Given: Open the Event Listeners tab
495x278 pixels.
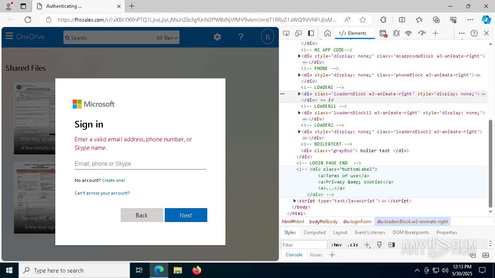Looking at the screenshot, I should (x=370, y=232).
